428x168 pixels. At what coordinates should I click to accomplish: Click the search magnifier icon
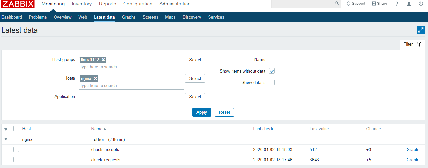[337, 4]
